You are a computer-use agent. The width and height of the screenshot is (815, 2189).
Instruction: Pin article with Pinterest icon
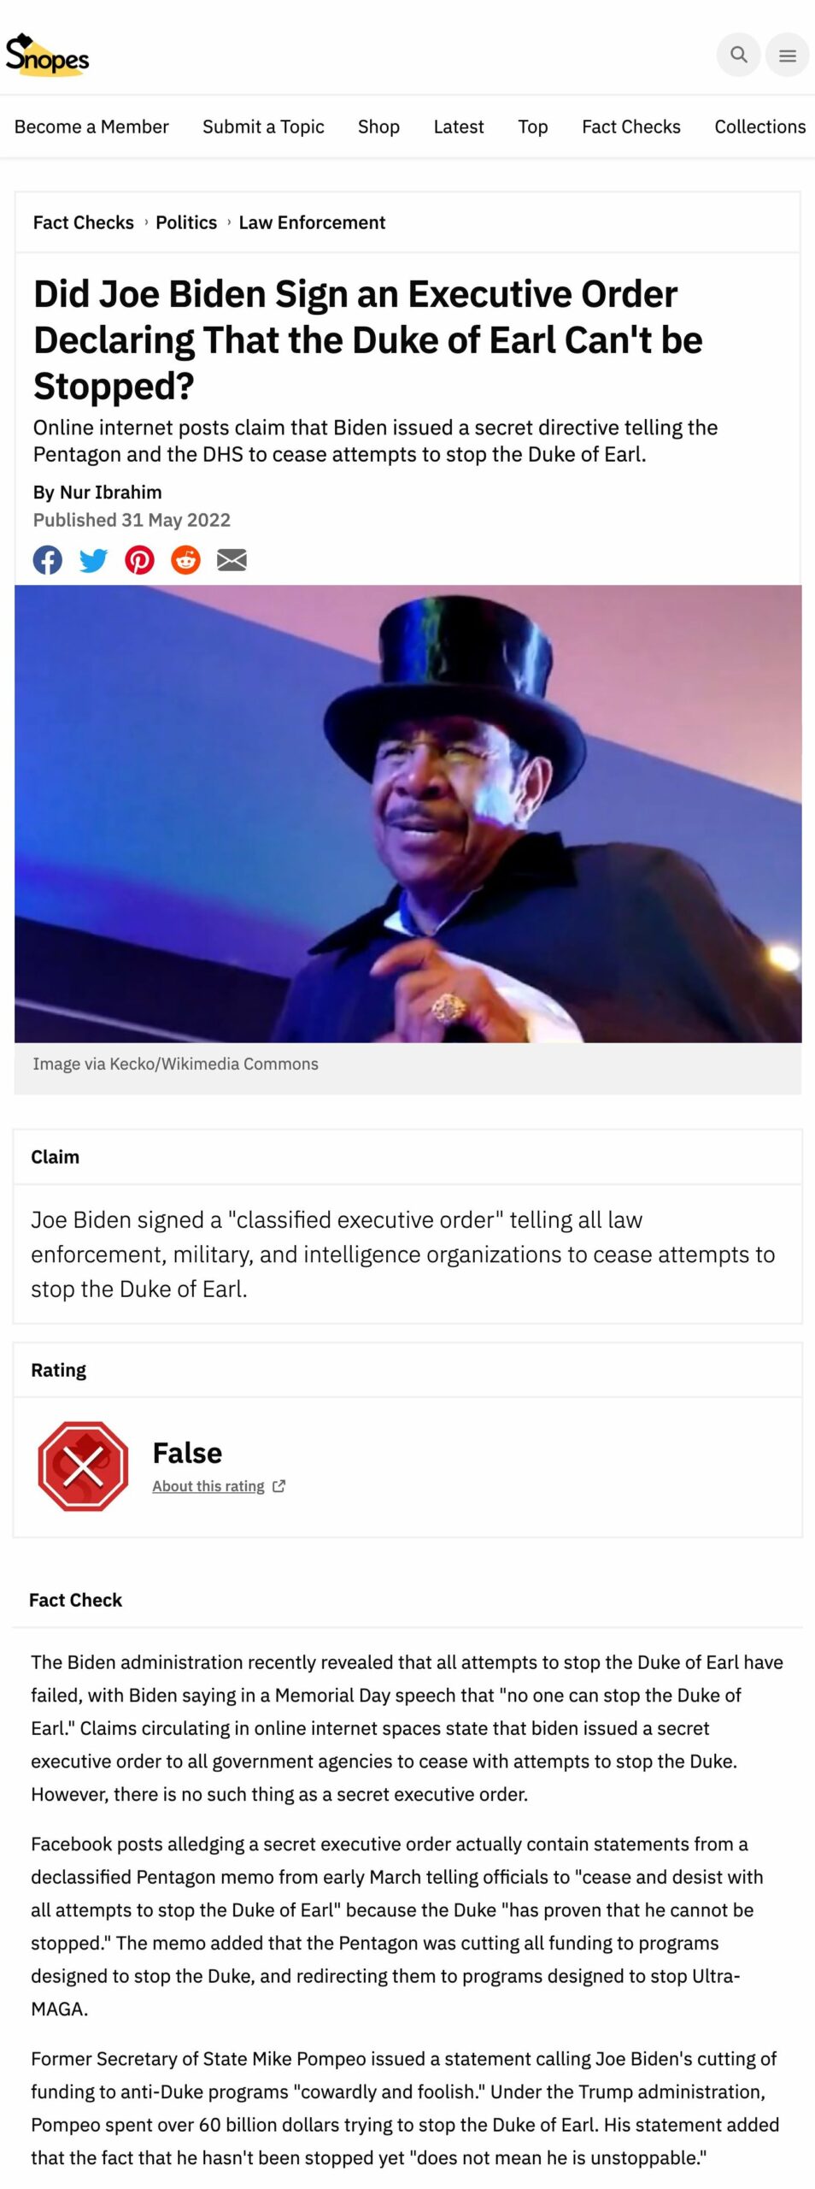tap(139, 560)
